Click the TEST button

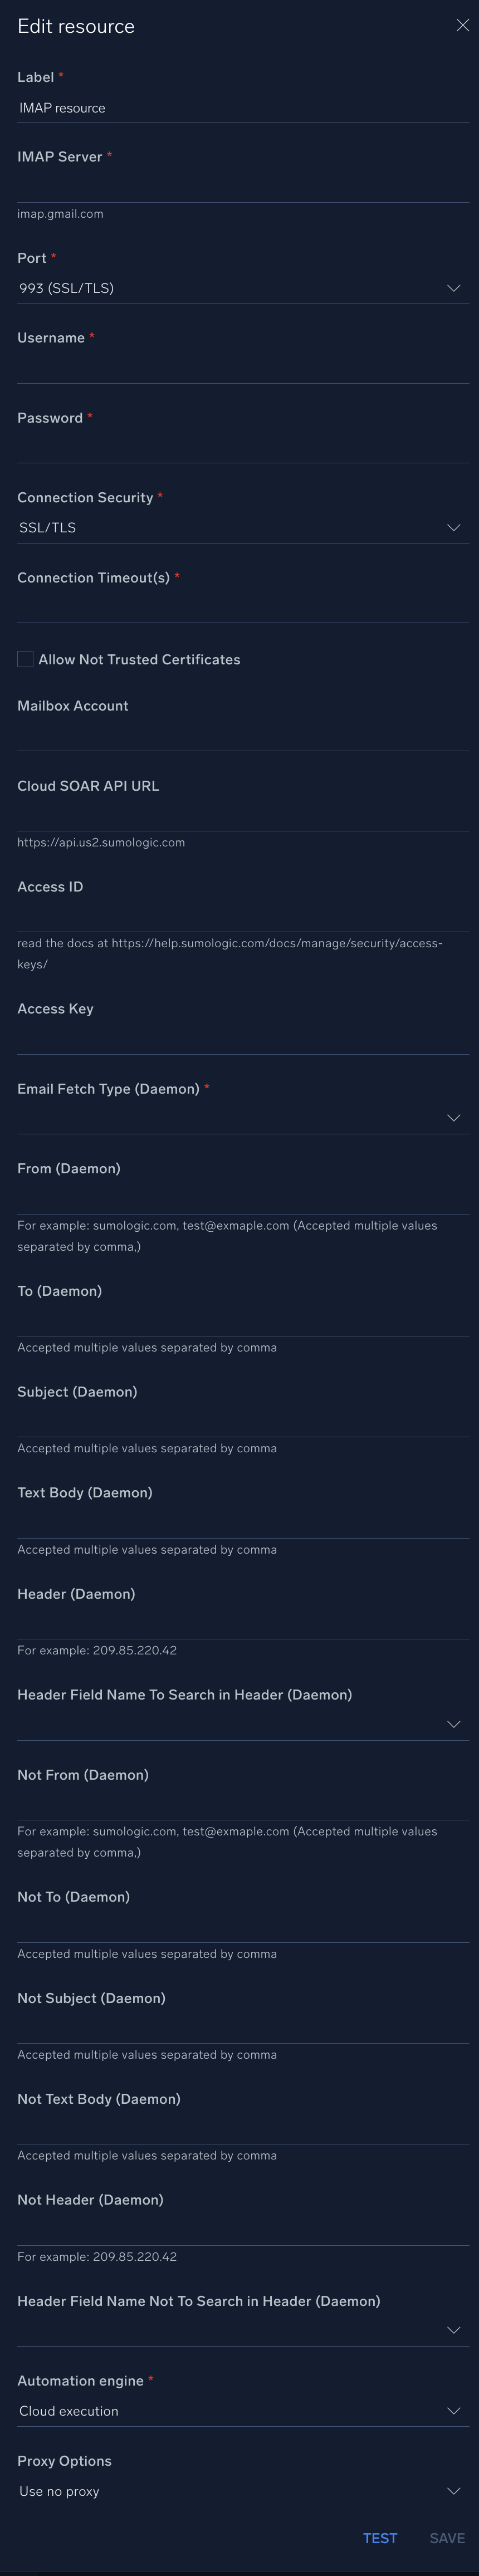coord(380,2538)
